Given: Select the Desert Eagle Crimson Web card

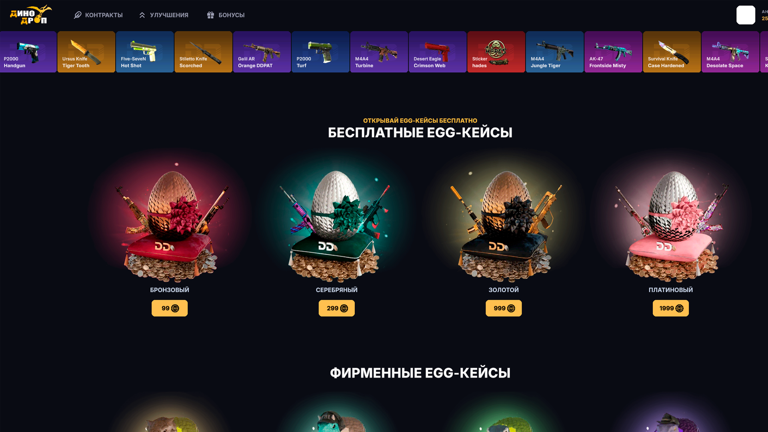Looking at the screenshot, I should tap(438, 52).
